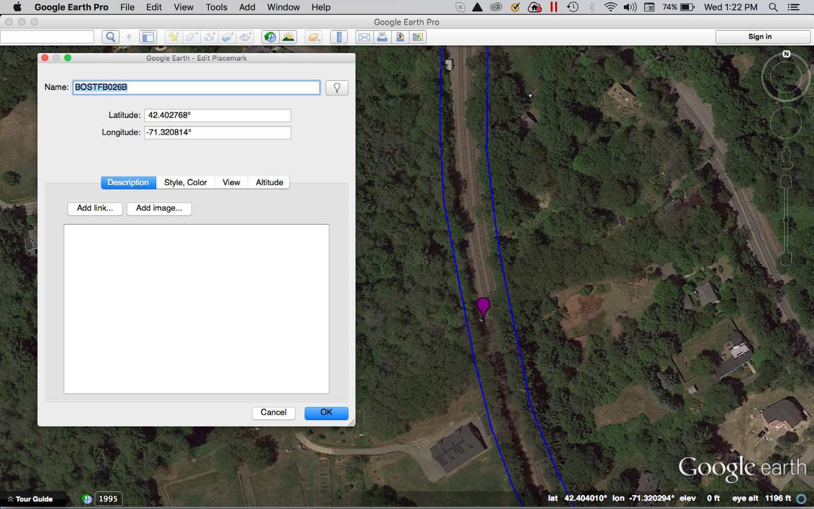This screenshot has height=509, width=814.
Task: Click the zoom slider on the map
Action: pyautogui.click(x=786, y=220)
